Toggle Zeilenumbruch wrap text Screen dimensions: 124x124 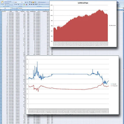click(42, 2)
